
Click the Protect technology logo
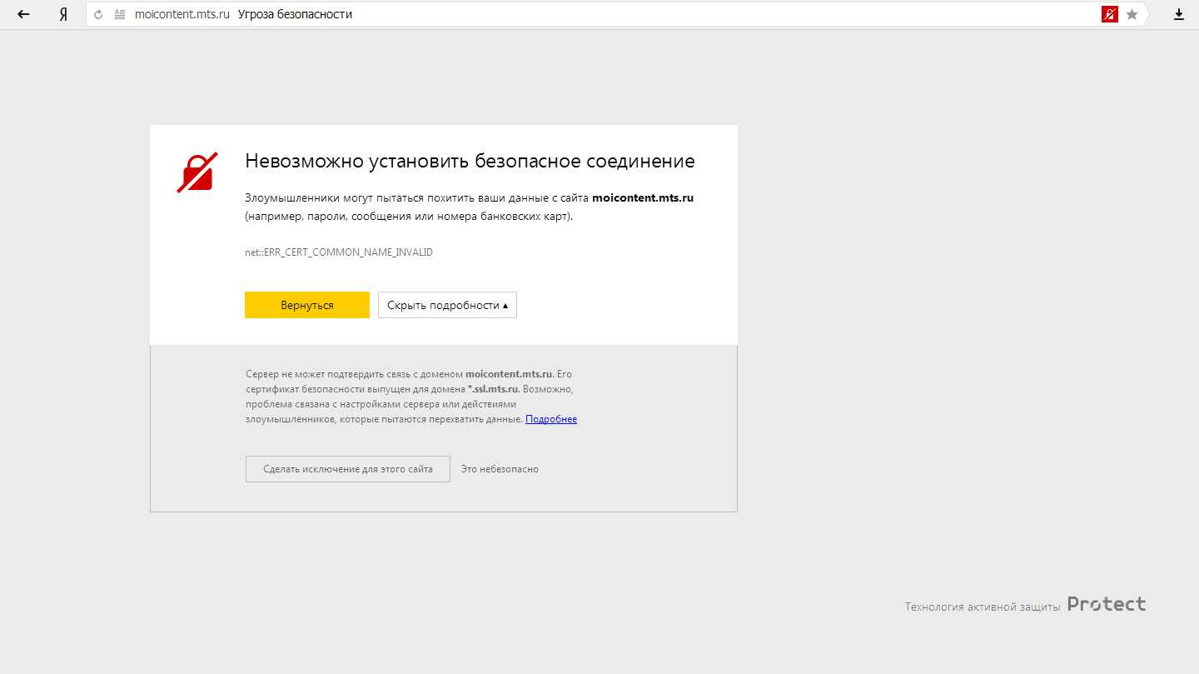(1107, 604)
